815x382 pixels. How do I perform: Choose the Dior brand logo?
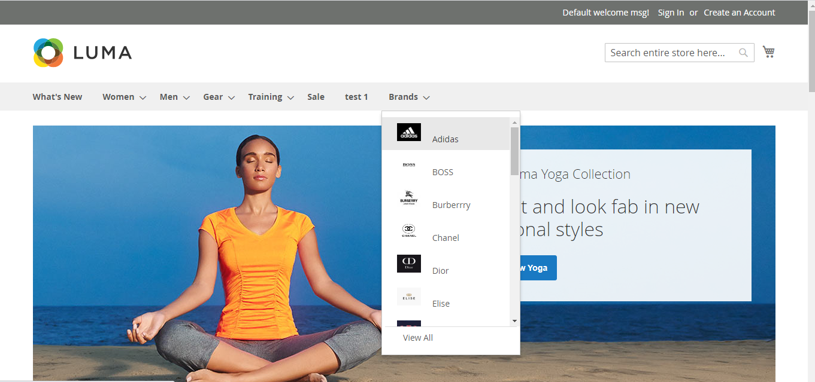coord(409,264)
